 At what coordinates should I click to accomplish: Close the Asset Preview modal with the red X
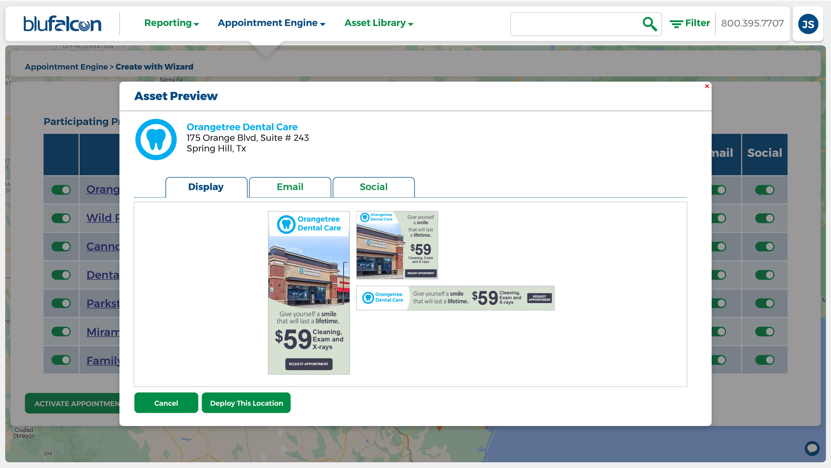click(x=706, y=86)
